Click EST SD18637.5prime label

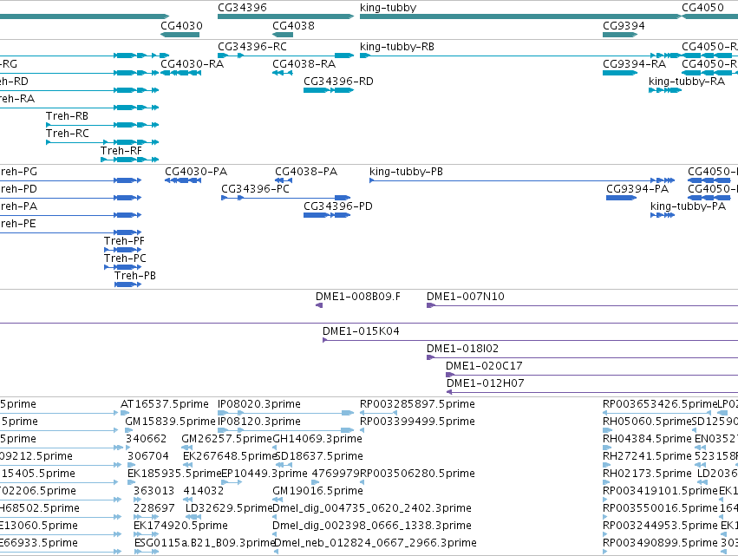pos(318,456)
